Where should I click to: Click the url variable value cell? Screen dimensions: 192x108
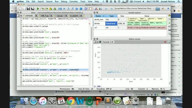(x=147, y=28)
